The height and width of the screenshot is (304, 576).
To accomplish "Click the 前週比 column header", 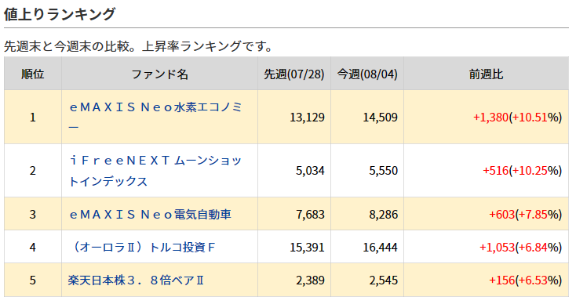I will coord(486,74).
